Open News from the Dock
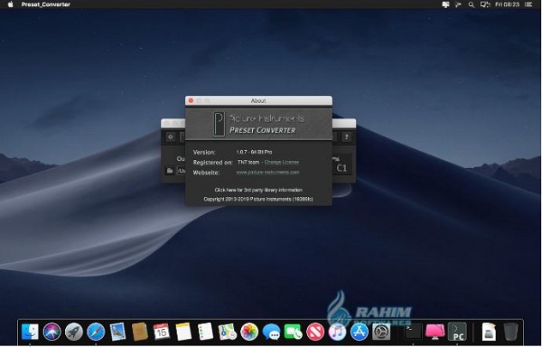The width and height of the screenshot is (542, 347). pyautogui.click(x=315, y=332)
